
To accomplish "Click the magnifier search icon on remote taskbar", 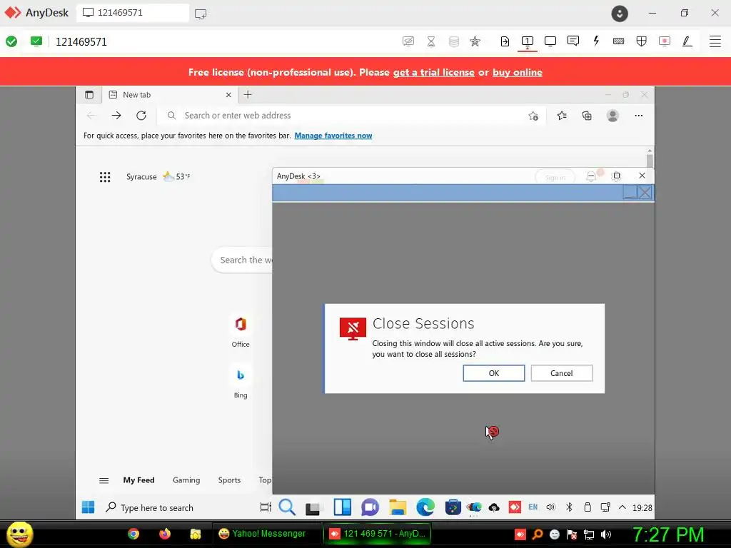I will [287, 507].
